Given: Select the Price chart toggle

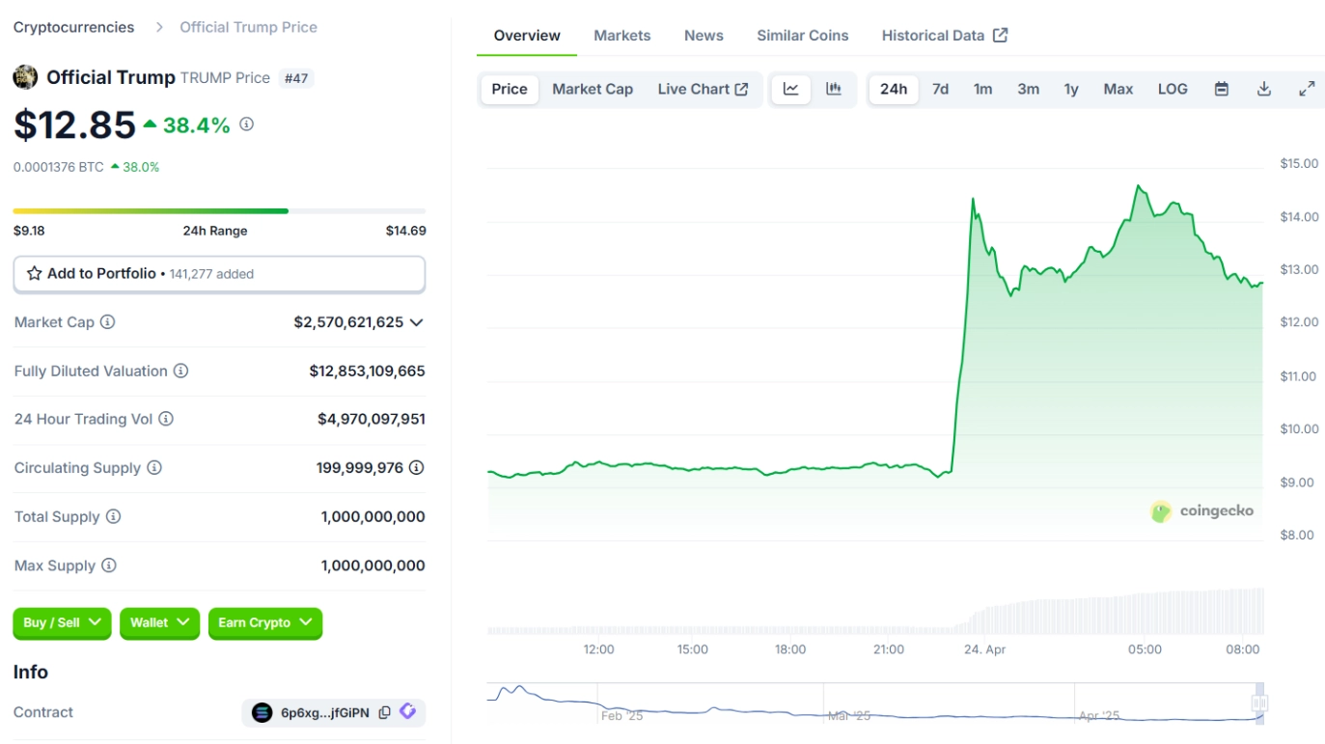Looking at the screenshot, I should (x=510, y=89).
